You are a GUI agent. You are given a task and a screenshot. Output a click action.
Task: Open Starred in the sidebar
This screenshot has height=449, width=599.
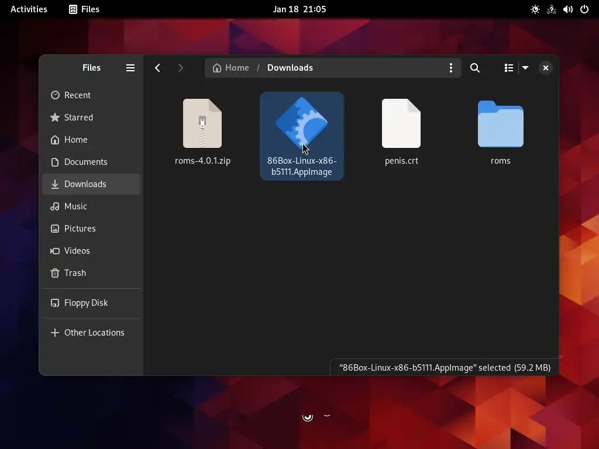point(91,117)
